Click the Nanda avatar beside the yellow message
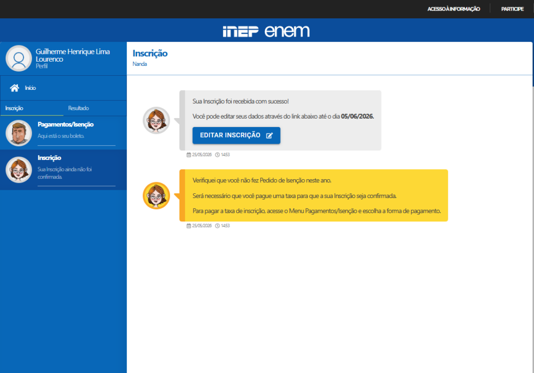Viewport: 534px width, 373px height. [x=156, y=195]
